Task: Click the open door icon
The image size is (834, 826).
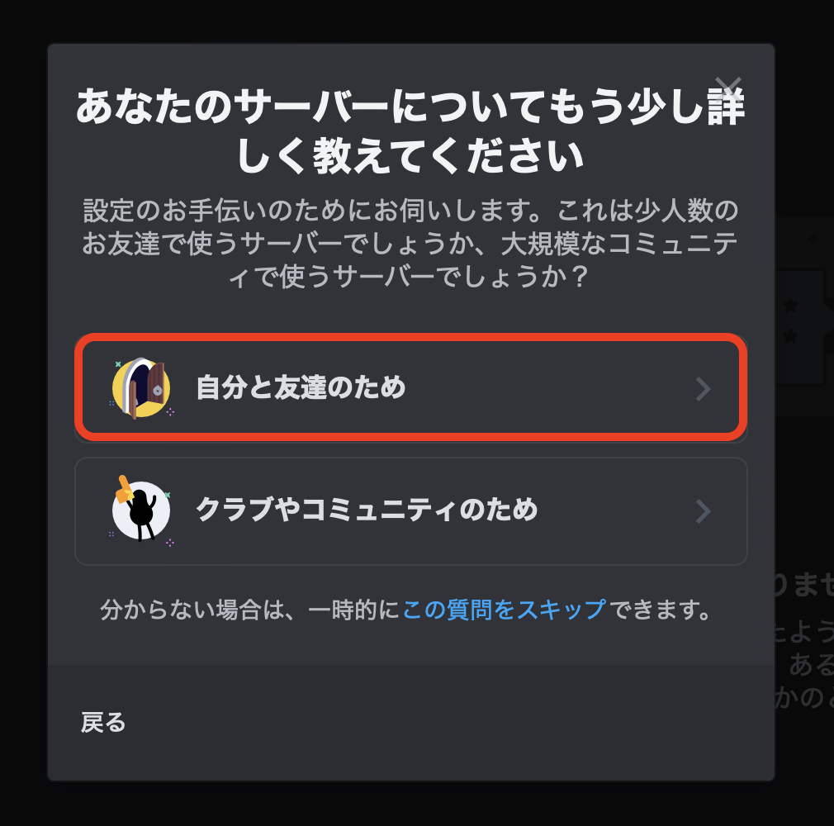Action: point(141,388)
